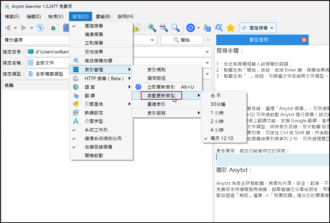Click the back navigation arrow
Image resolution: width=330 pixels, height=223 pixels.
(8, 28)
